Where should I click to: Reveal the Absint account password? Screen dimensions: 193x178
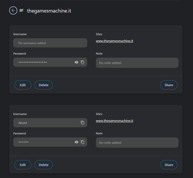point(76,142)
